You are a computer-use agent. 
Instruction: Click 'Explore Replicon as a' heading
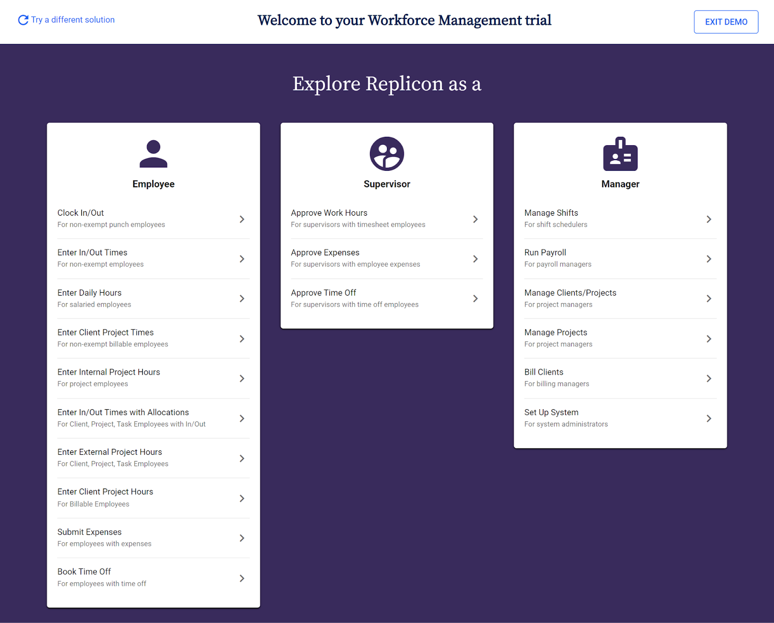(387, 84)
